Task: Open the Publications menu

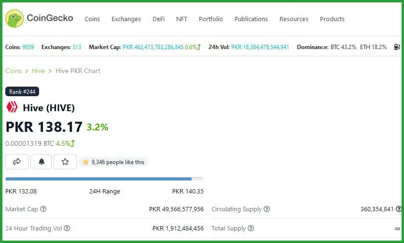Action: 251,19
